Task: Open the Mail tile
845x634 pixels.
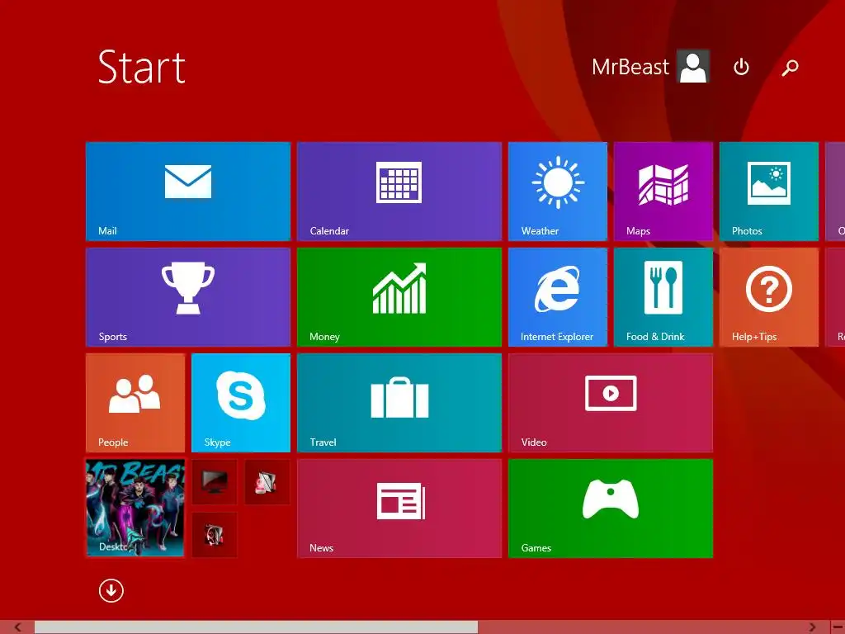Action: coord(188,192)
